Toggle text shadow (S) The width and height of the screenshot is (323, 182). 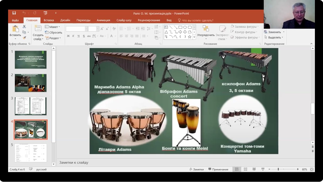pos(84,36)
